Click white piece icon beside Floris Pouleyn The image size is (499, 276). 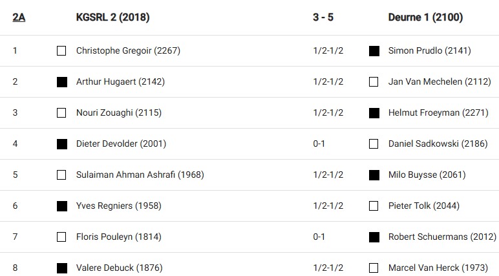[61, 237]
